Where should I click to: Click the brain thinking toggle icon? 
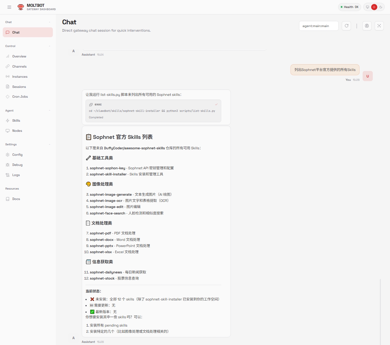367,26
